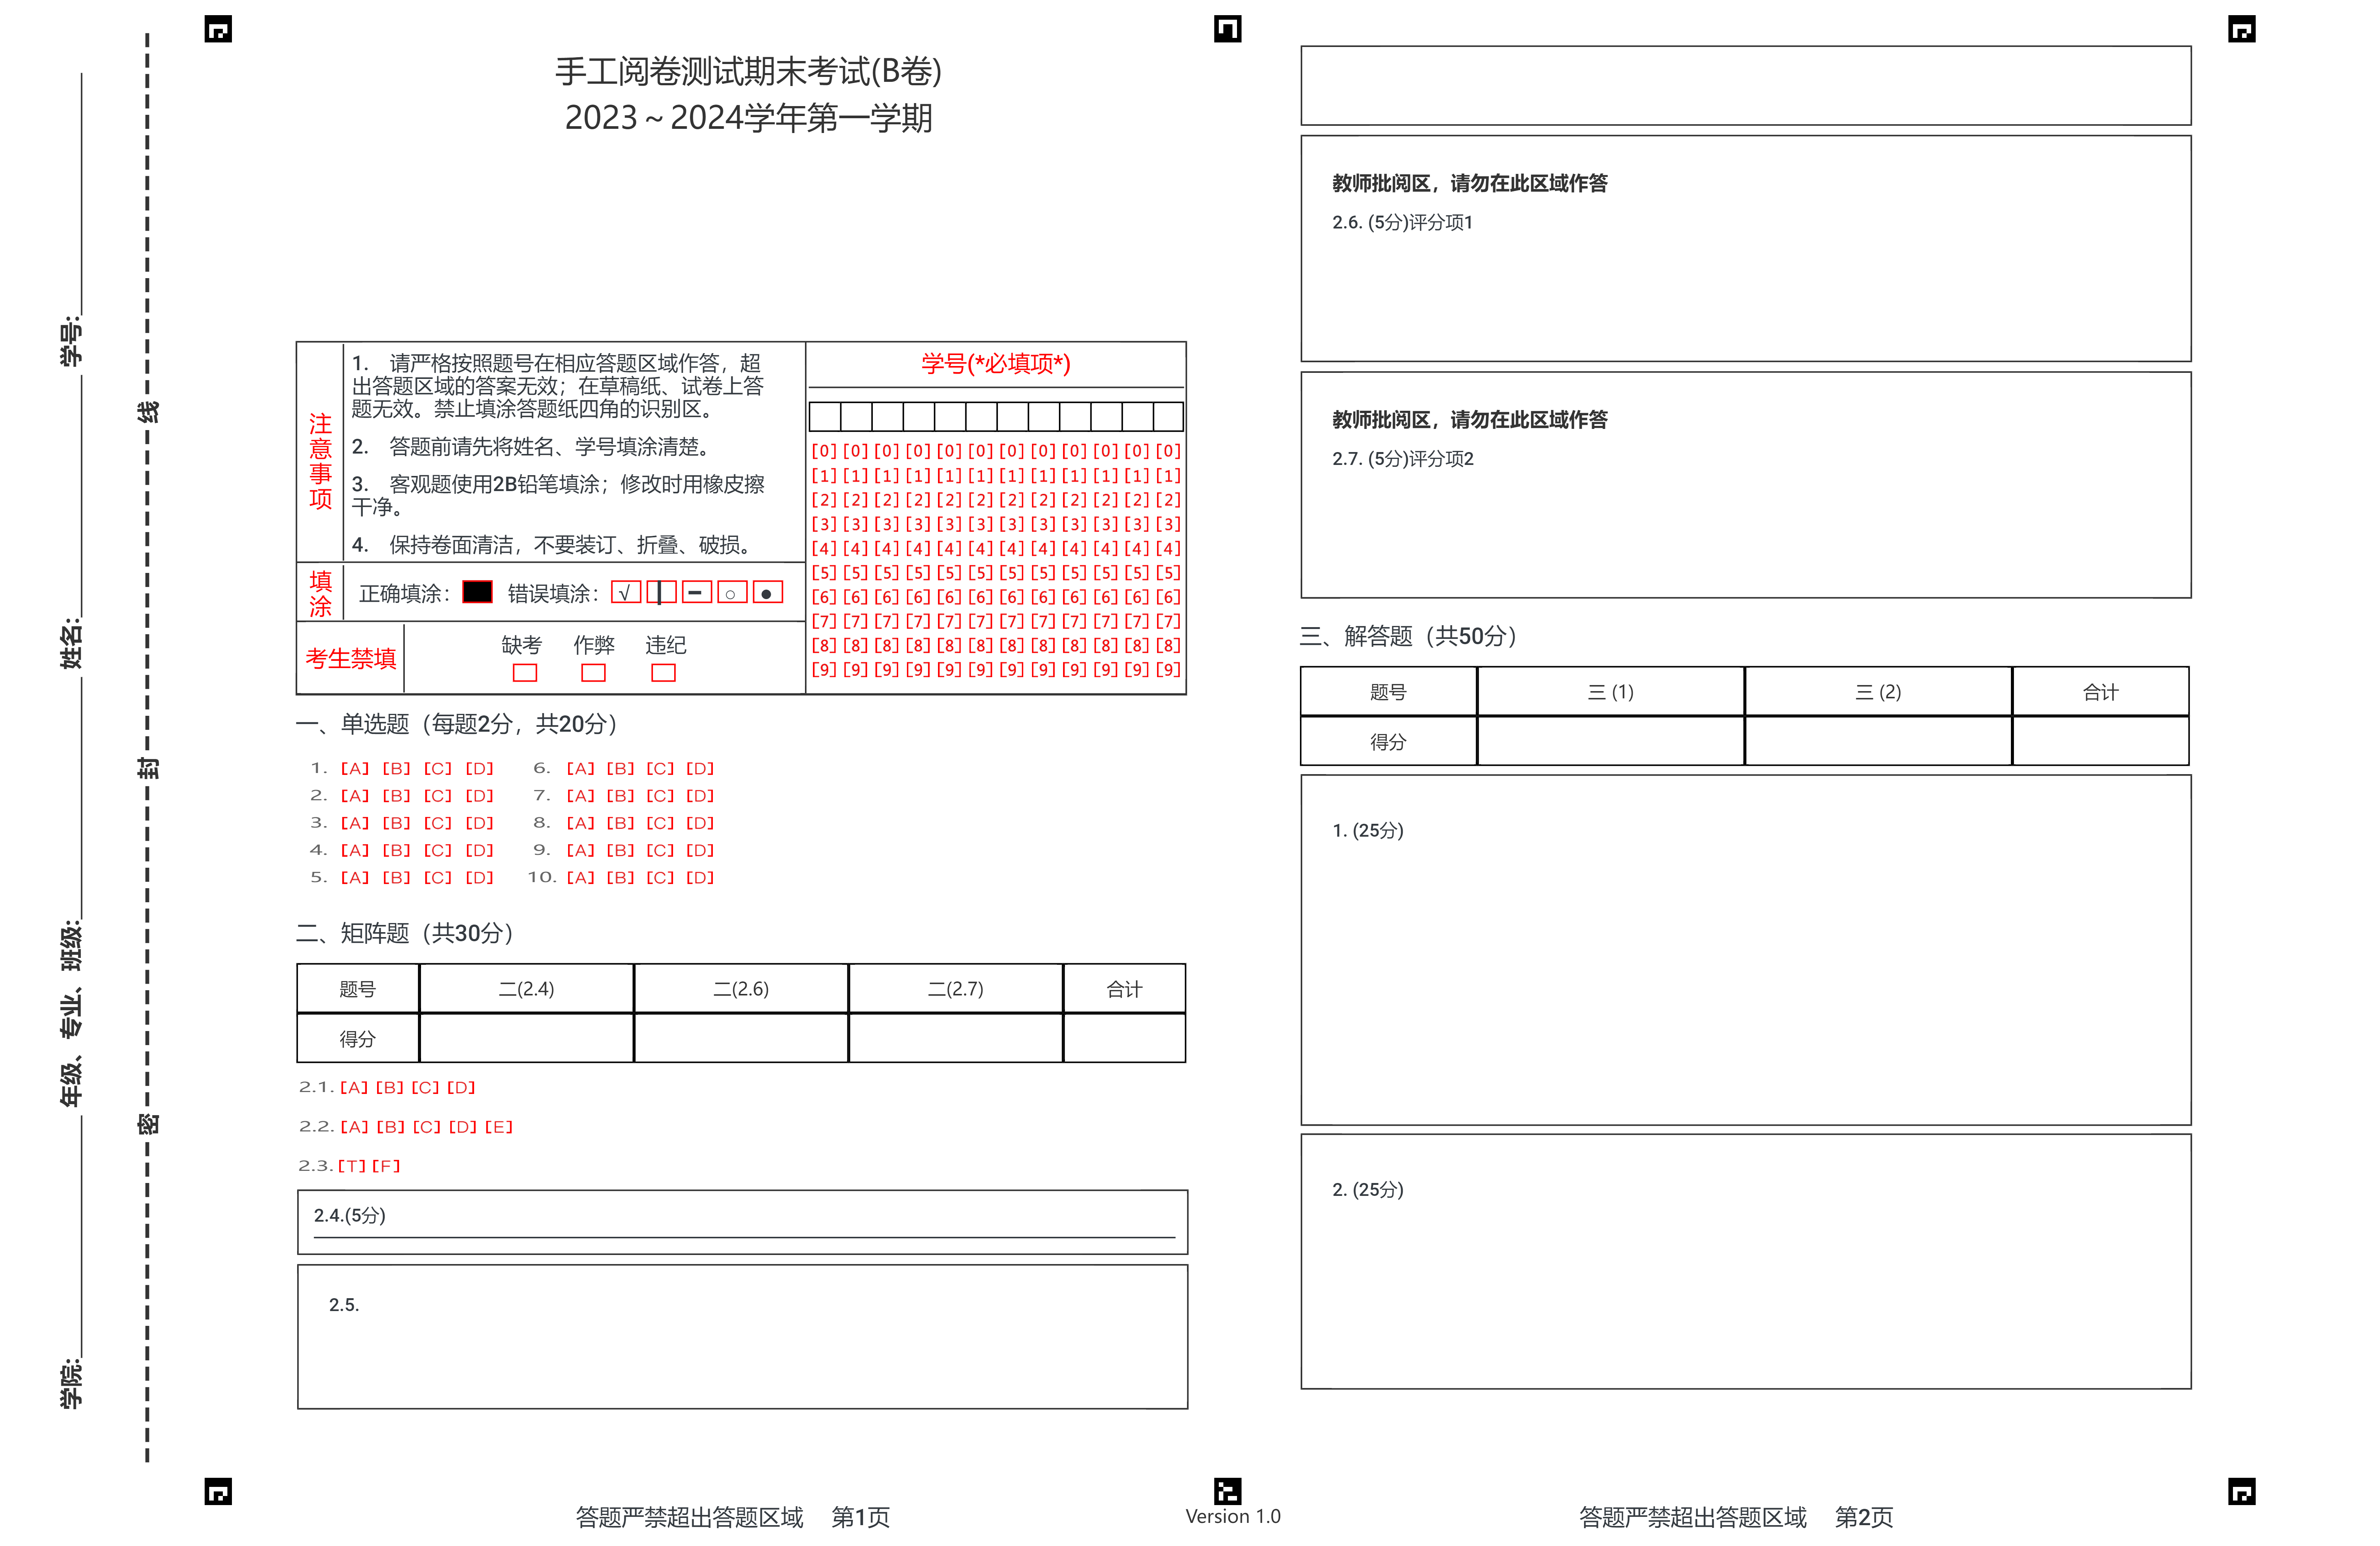Click the 1. (25分) answer area

coord(1746,950)
